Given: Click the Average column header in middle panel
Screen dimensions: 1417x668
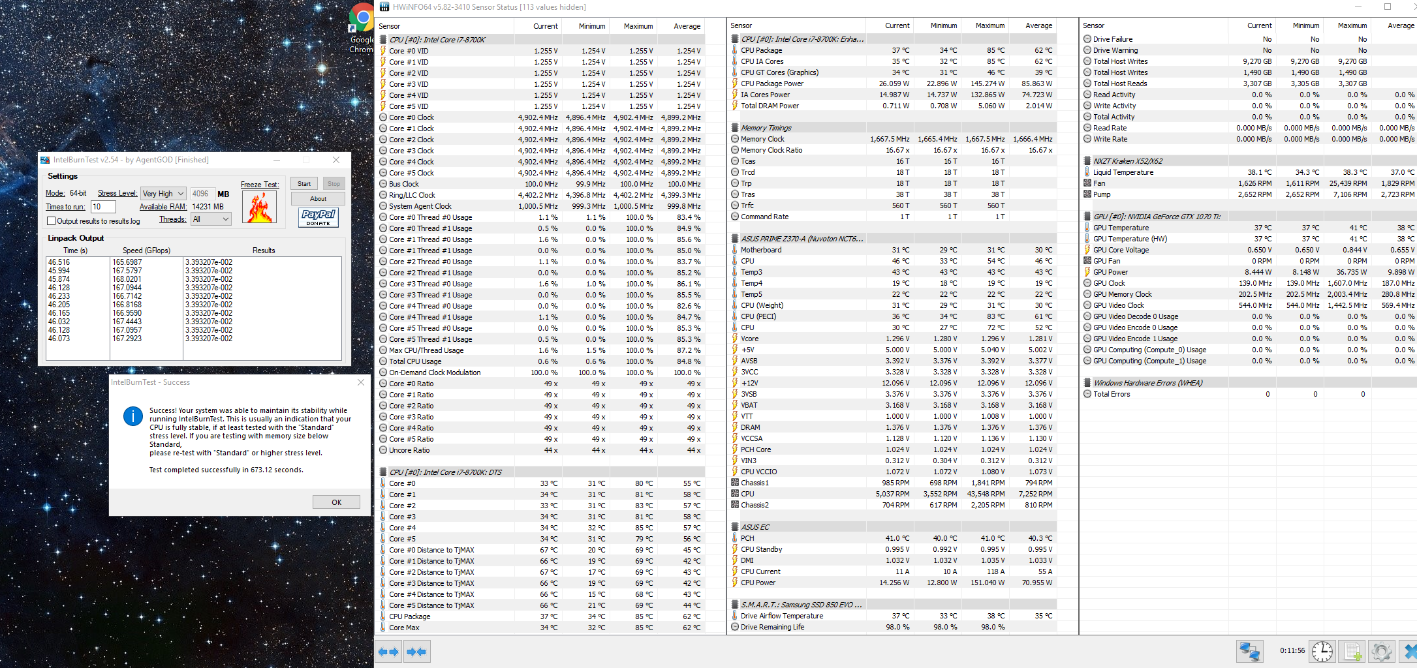Looking at the screenshot, I should tap(1038, 25).
